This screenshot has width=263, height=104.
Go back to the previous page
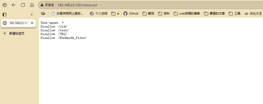[x=14, y=5]
